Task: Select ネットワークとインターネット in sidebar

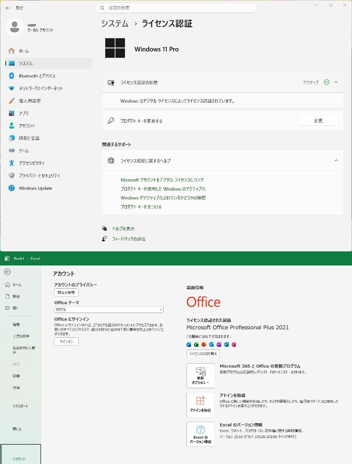Action: click(x=40, y=88)
